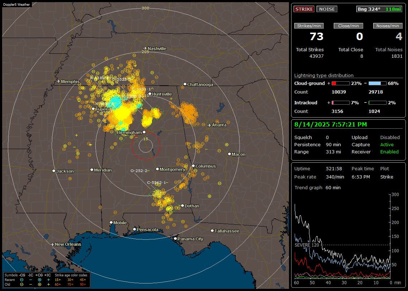Image resolution: width=408 pixels, height=291 pixels.
Task: Click the Columbus city dot marker
Action: pos(193,166)
